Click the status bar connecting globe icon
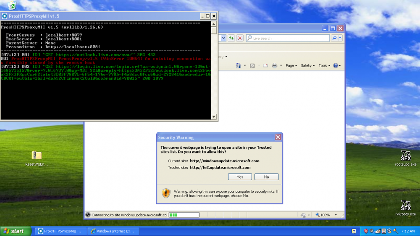This screenshot has width=420, height=236. click(x=88, y=215)
